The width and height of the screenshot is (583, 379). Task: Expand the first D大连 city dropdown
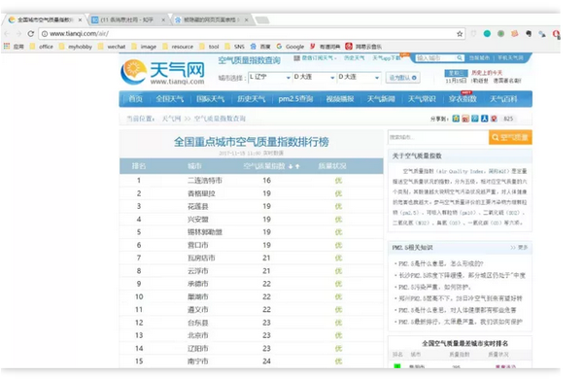tap(315, 78)
